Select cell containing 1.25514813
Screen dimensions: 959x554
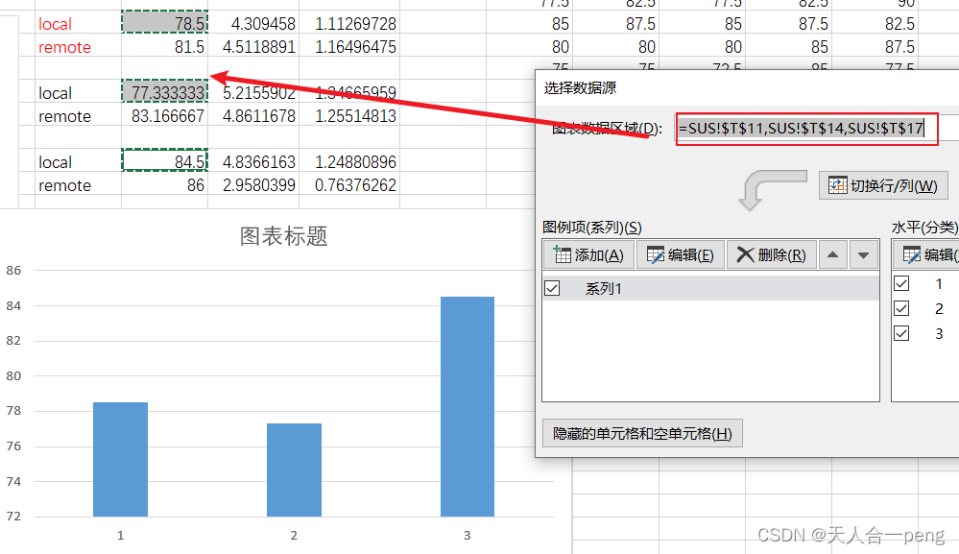(349, 116)
